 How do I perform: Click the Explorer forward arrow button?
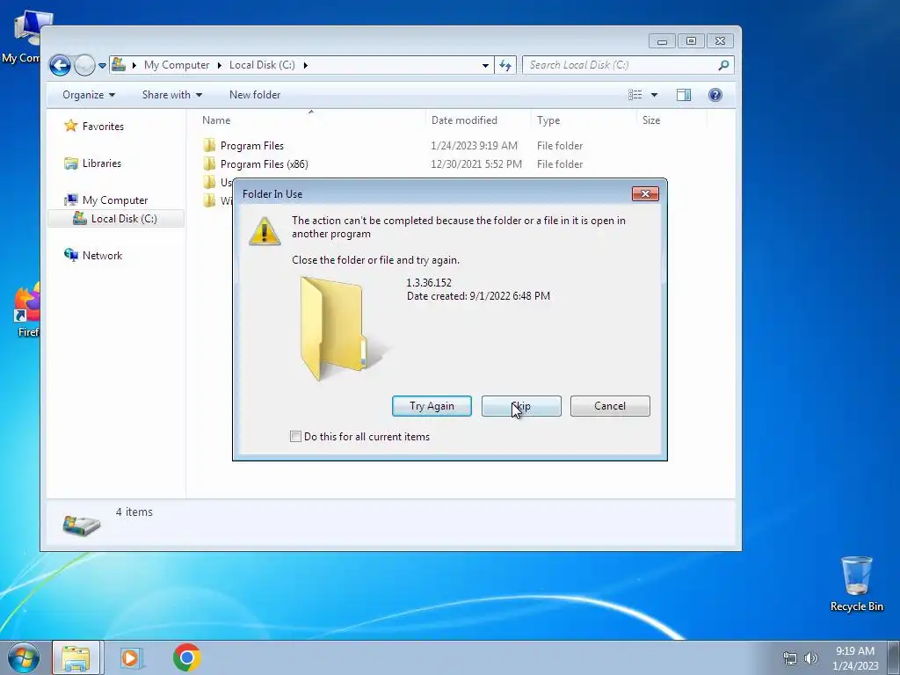click(84, 65)
